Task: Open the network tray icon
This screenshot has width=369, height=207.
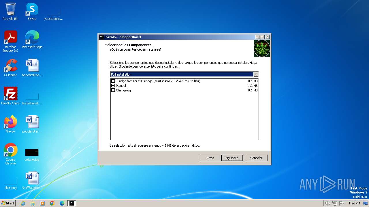Action: [335, 203]
